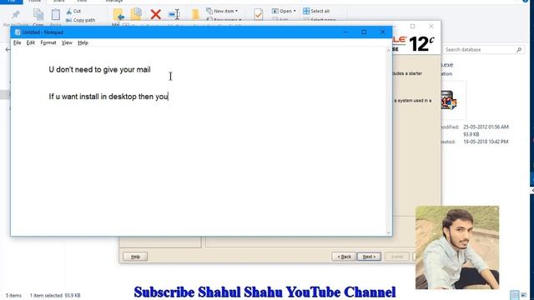Click the Paste clipboard icon in Explorer ribbon
Screen dimensions: 534x300
(56, 15)
